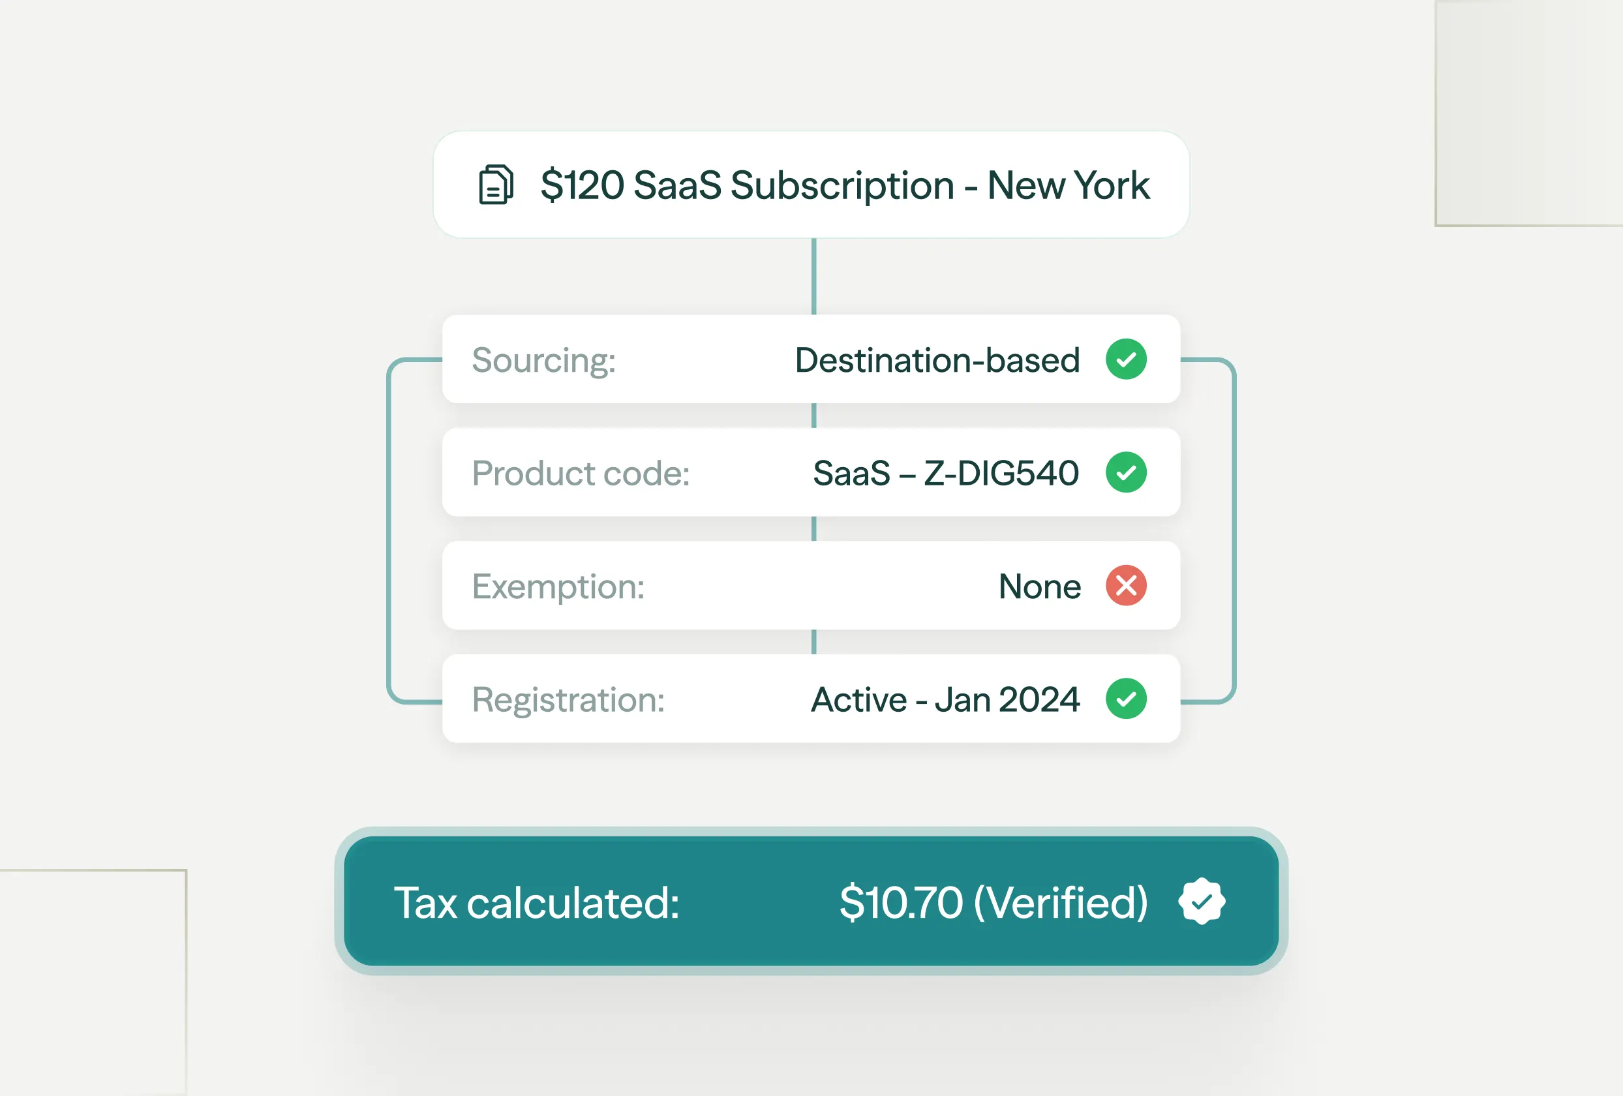Click the document icon beside the subscription title
1623x1096 pixels.
click(496, 185)
